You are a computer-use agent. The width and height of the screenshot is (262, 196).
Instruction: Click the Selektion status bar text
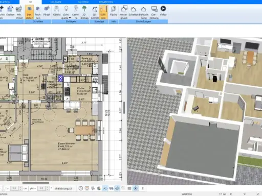[187, 194]
